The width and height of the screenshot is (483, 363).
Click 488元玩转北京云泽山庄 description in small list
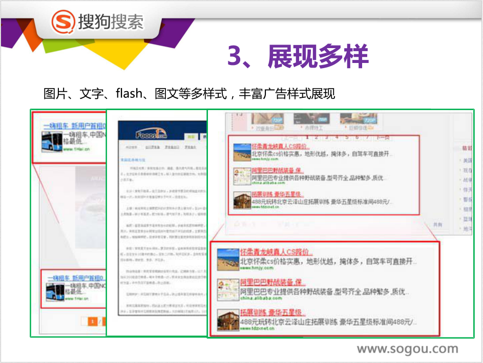pyautogui.click(x=322, y=202)
